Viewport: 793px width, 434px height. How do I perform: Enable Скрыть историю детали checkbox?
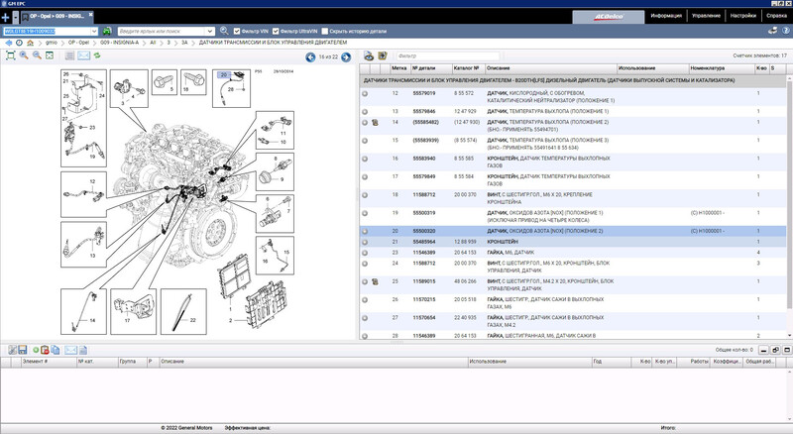pyautogui.click(x=325, y=31)
